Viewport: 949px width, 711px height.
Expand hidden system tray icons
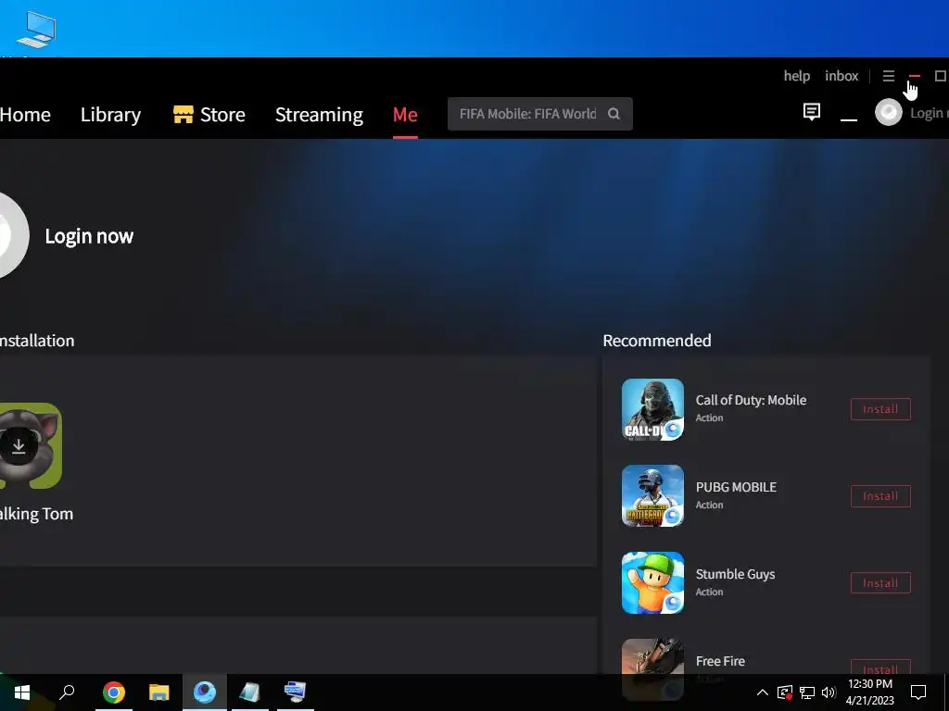click(x=763, y=692)
